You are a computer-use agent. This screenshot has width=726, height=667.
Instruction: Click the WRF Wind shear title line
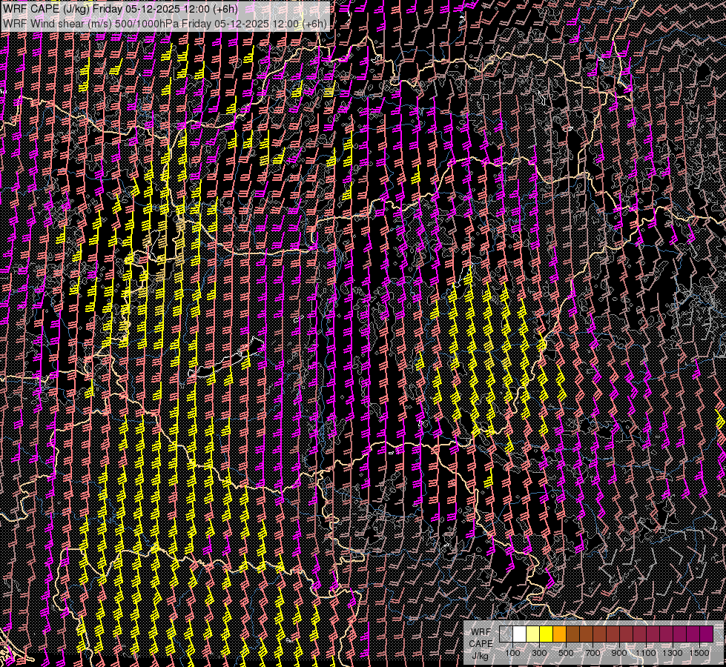click(165, 24)
